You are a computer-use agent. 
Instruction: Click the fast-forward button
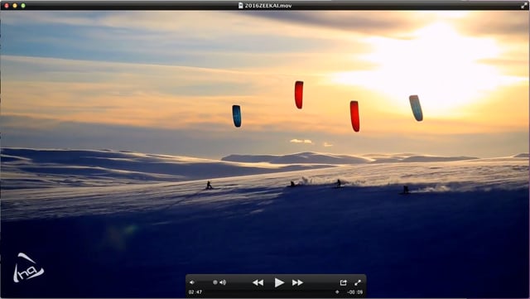point(297,282)
